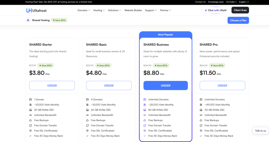
Task: Order the SHARED Business plan
Action: tap(165, 85)
